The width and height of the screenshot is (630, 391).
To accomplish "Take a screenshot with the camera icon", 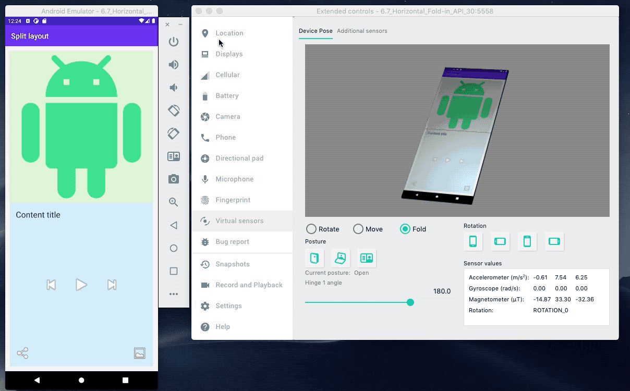I will tap(174, 179).
